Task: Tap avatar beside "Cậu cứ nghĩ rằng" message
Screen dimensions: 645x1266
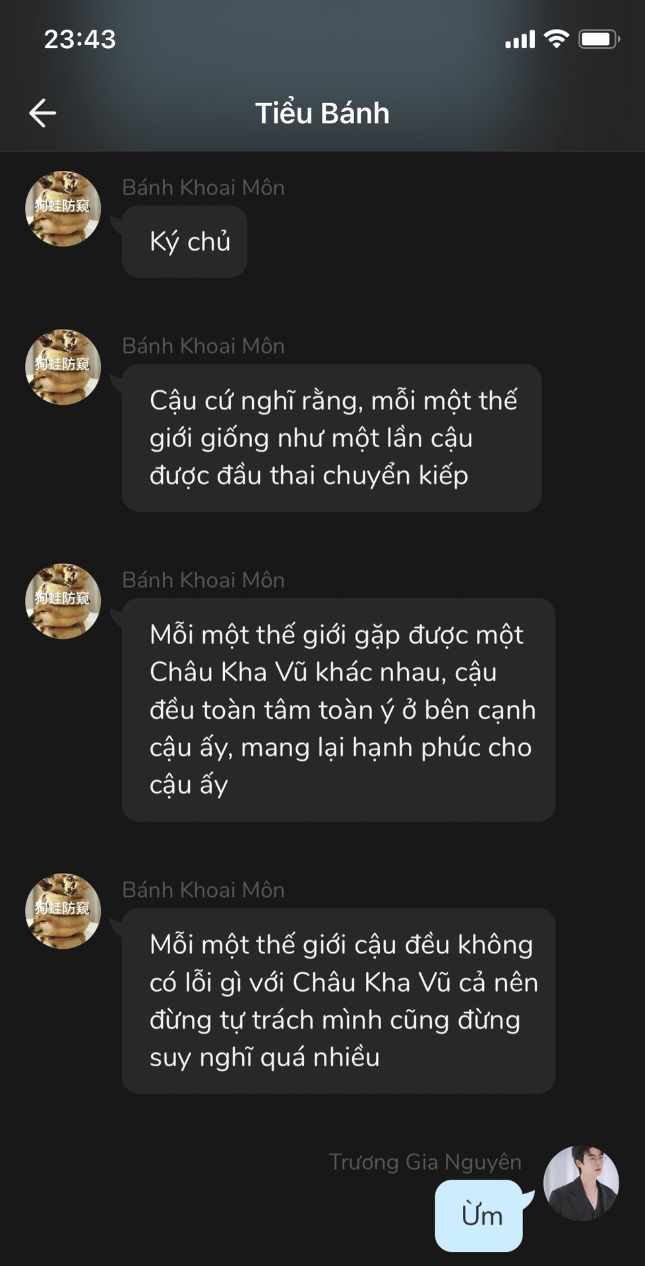Action: [x=63, y=367]
